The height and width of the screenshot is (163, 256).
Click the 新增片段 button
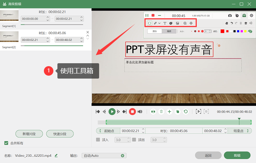click(x=29, y=134)
